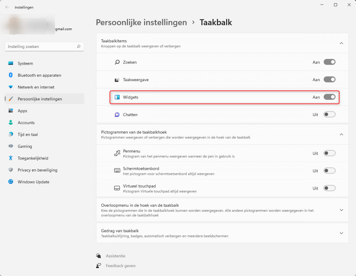The width and height of the screenshot is (356, 276).
Task: Click the Chatten chat bubble icon
Action: [117, 115]
